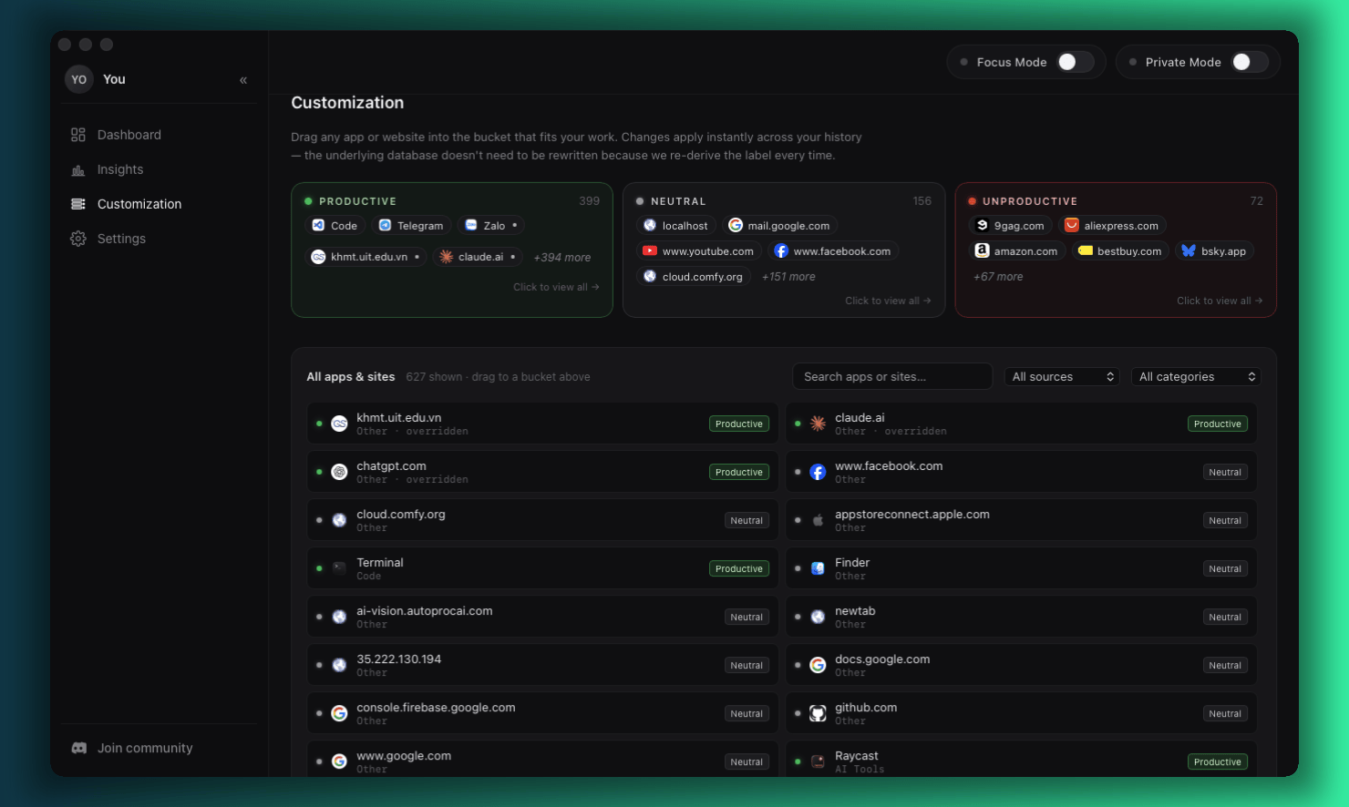Click the Insights bar chart icon
The width and height of the screenshot is (1349, 807).
(x=78, y=169)
